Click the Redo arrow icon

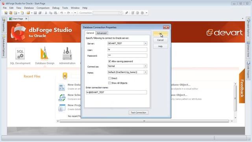(x=69, y=13)
